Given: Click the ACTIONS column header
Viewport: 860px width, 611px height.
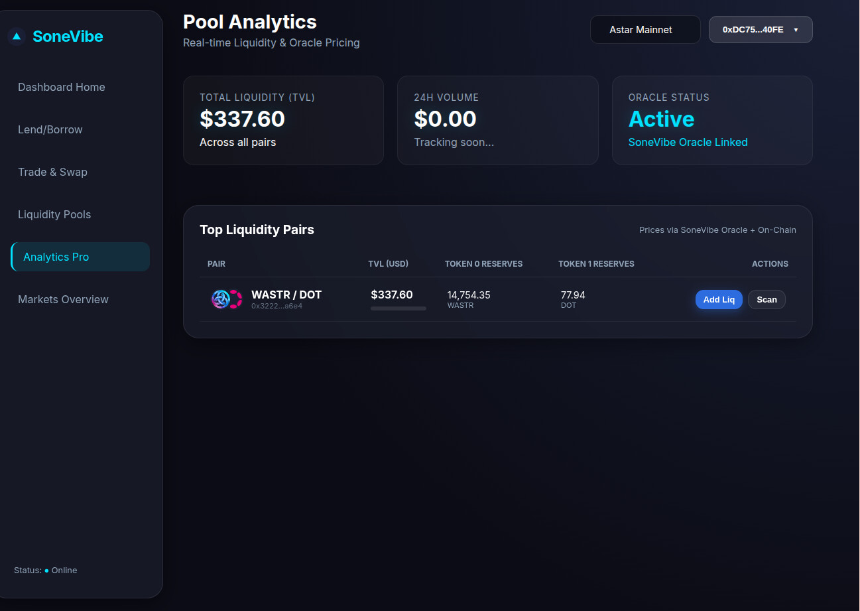Looking at the screenshot, I should tap(770, 263).
